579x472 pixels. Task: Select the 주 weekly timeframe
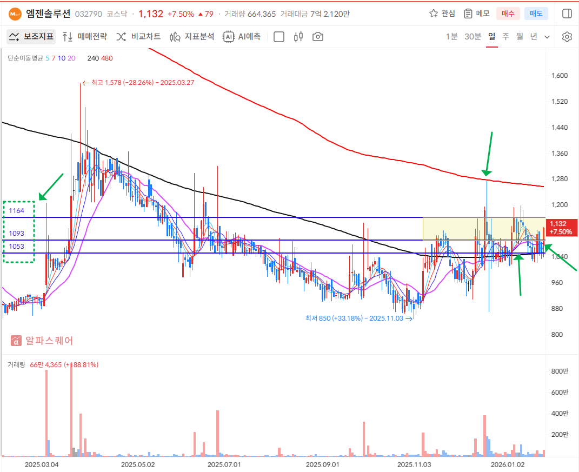pyautogui.click(x=505, y=37)
